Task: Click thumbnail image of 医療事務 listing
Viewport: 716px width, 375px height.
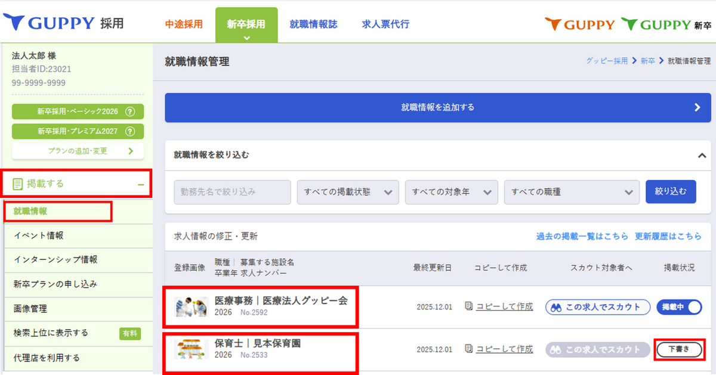Action: pyautogui.click(x=190, y=306)
